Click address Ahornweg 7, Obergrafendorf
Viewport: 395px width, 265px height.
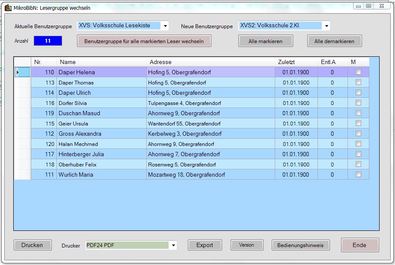211,154
